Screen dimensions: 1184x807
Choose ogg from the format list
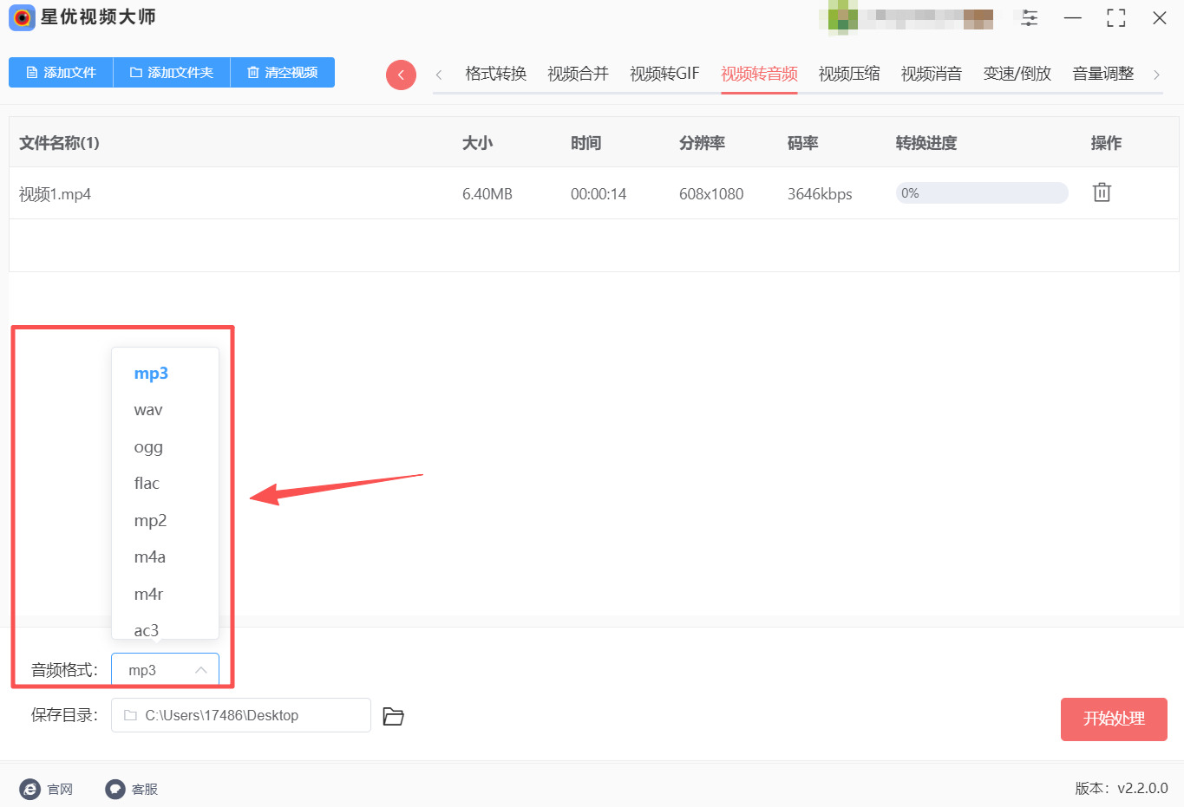pyautogui.click(x=165, y=447)
